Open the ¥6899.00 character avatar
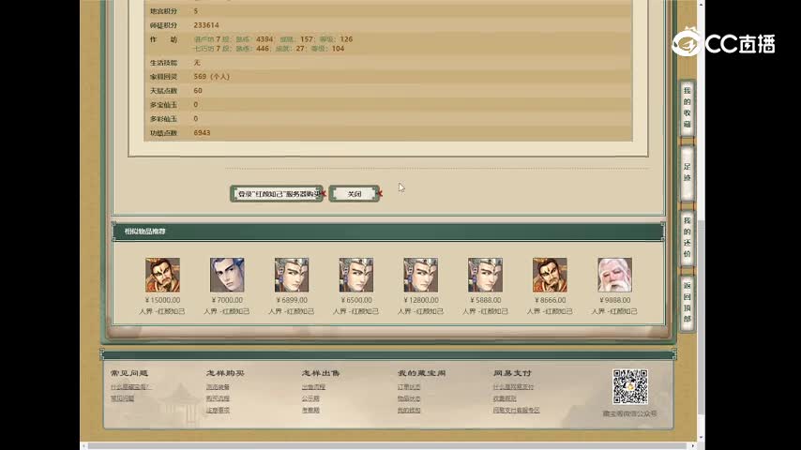Screen dimensions: 801x450 click(x=291, y=275)
